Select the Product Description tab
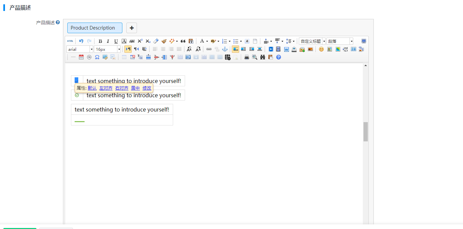Screen dimensions: 463x229 (95, 28)
